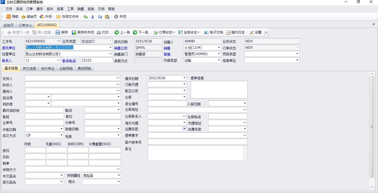The image size is (378, 193).
Task: Switch to the 费用明细 tab
Action: point(84,68)
